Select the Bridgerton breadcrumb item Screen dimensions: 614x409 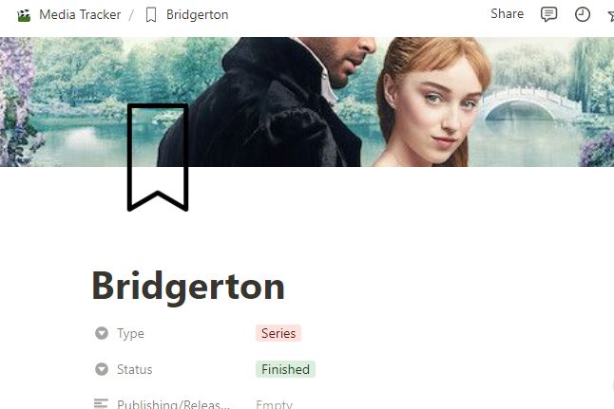pyautogui.click(x=197, y=15)
